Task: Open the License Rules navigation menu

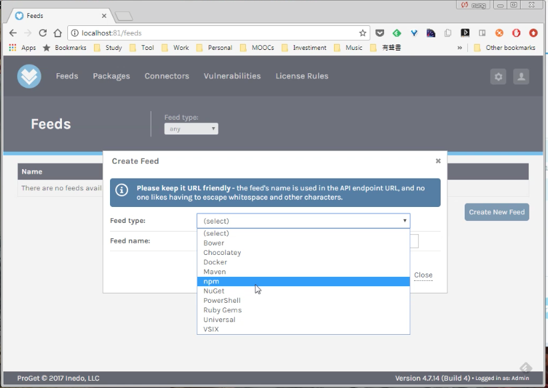Action: 302,76
